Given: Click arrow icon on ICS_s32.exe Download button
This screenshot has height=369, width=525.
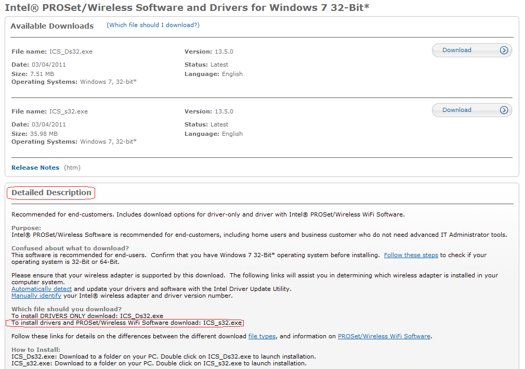Looking at the screenshot, I should tap(504, 110).
